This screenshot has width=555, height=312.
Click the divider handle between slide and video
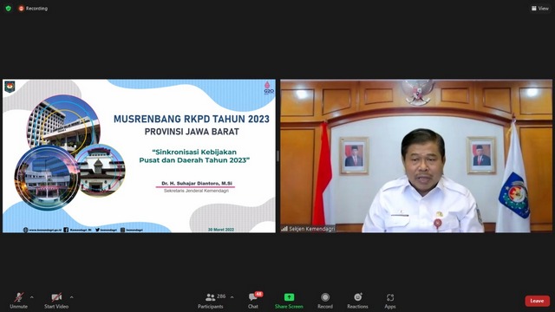click(277, 156)
